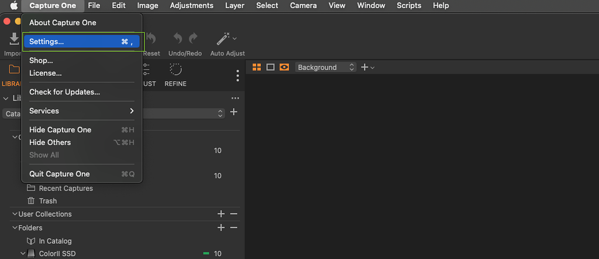Open Auto Adjust options chevron
Image resolution: width=599 pixels, height=259 pixels.
(x=235, y=38)
